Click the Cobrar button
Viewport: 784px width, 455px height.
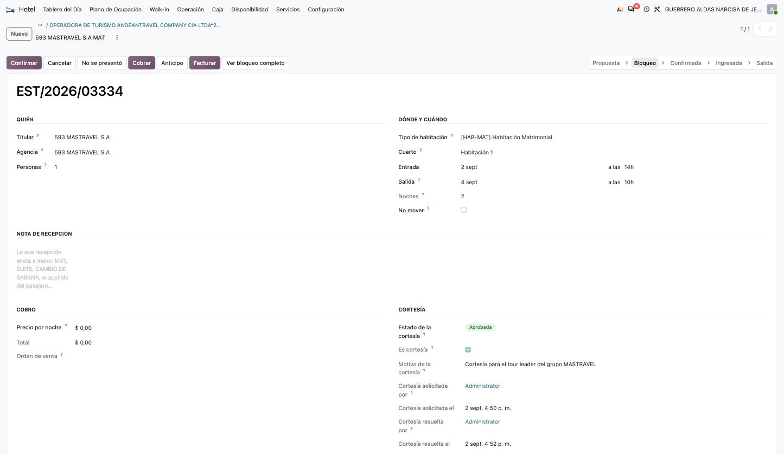(142, 63)
